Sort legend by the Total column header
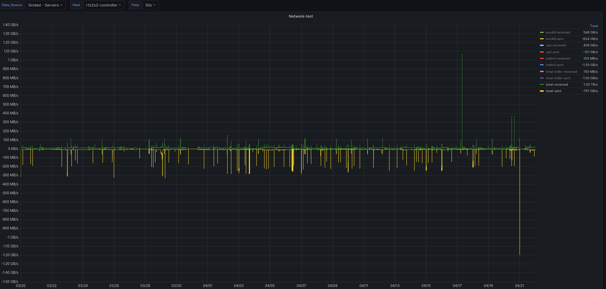Viewport: 606px width, 289px height. [594, 26]
